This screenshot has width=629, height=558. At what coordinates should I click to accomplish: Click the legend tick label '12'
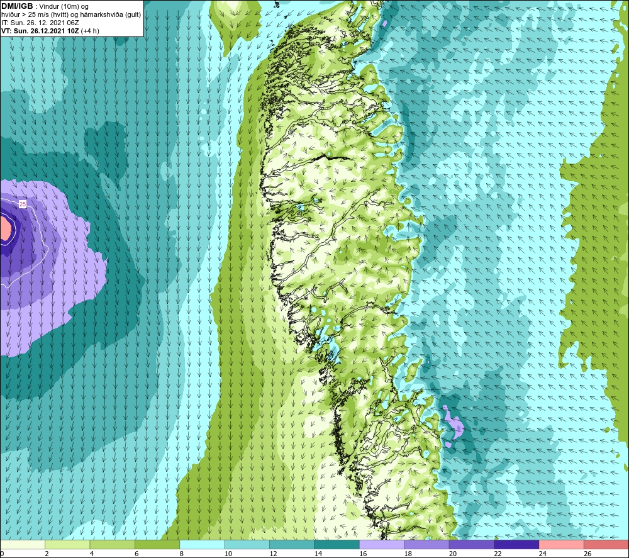click(273, 554)
